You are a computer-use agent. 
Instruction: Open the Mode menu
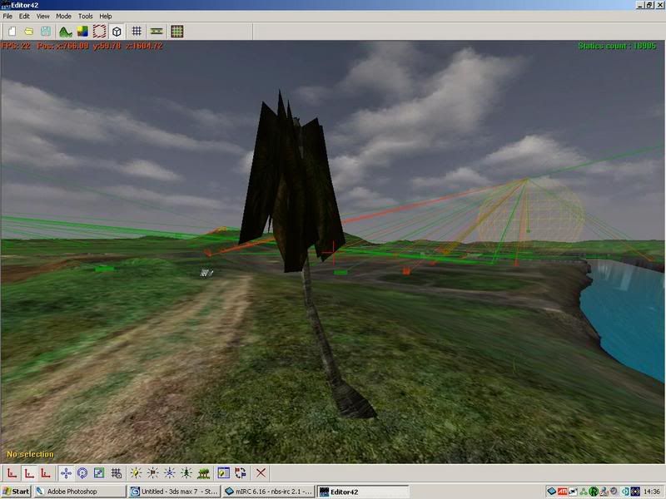click(63, 16)
